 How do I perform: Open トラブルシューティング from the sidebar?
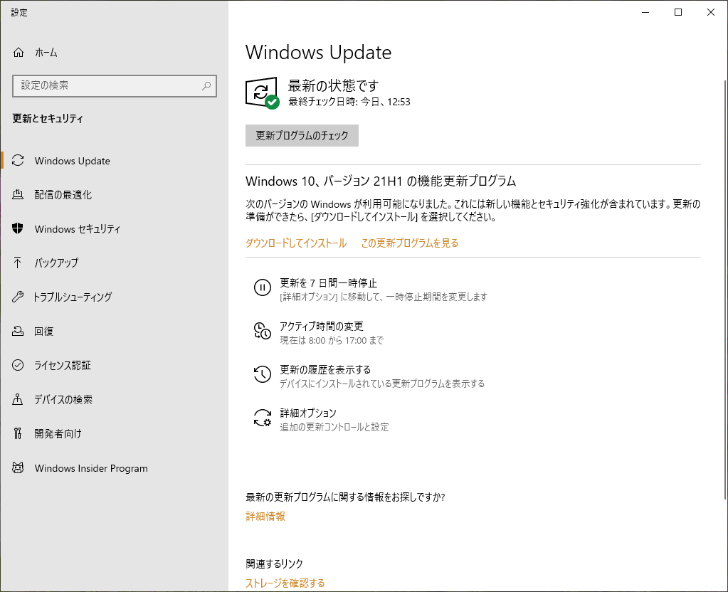pos(114,297)
